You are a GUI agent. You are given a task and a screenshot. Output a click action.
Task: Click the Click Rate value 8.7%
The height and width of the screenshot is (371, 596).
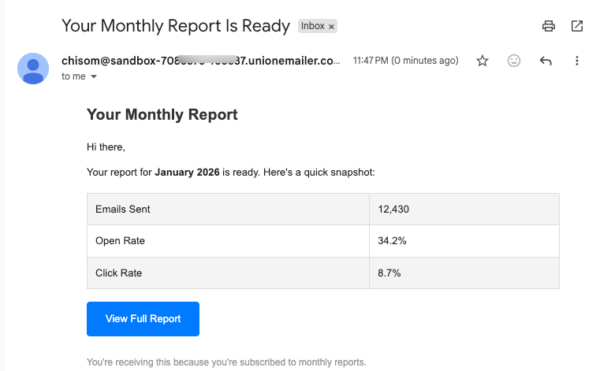click(389, 273)
